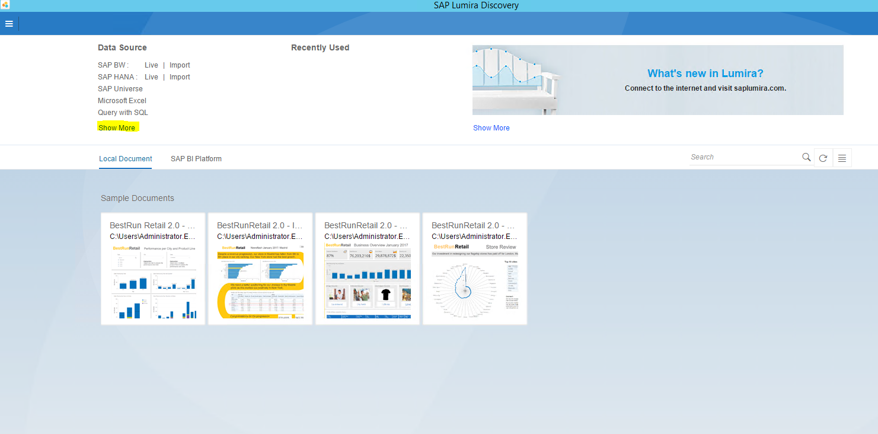Choose Live connection for SAP HANA

click(x=151, y=77)
